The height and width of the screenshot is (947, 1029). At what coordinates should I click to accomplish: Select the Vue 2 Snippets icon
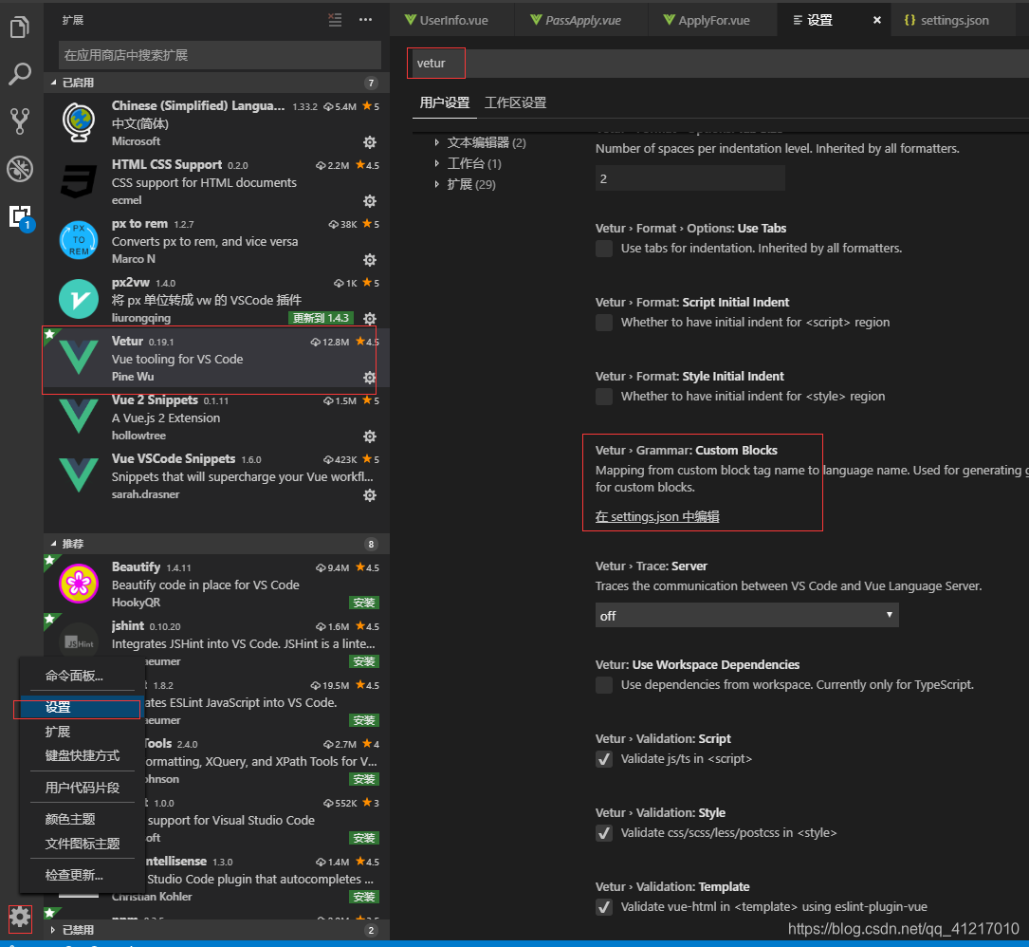pyautogui.click(x=79, y=417)
